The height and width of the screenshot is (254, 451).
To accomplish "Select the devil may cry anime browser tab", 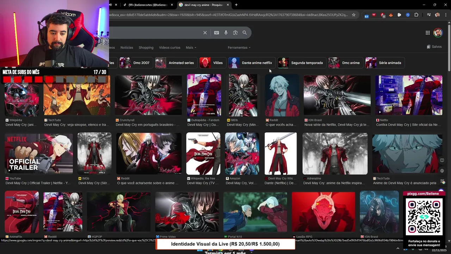I will click(x=204, y=5).
